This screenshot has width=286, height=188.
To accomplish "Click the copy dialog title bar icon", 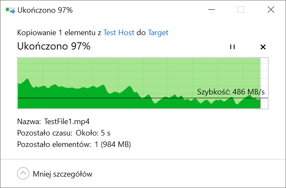I will point(10,10).
